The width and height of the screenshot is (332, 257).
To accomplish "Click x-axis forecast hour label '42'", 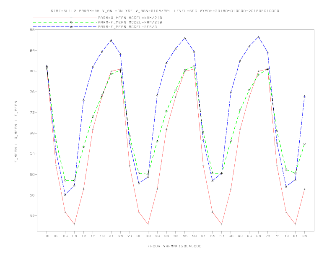I will (176, 236).
